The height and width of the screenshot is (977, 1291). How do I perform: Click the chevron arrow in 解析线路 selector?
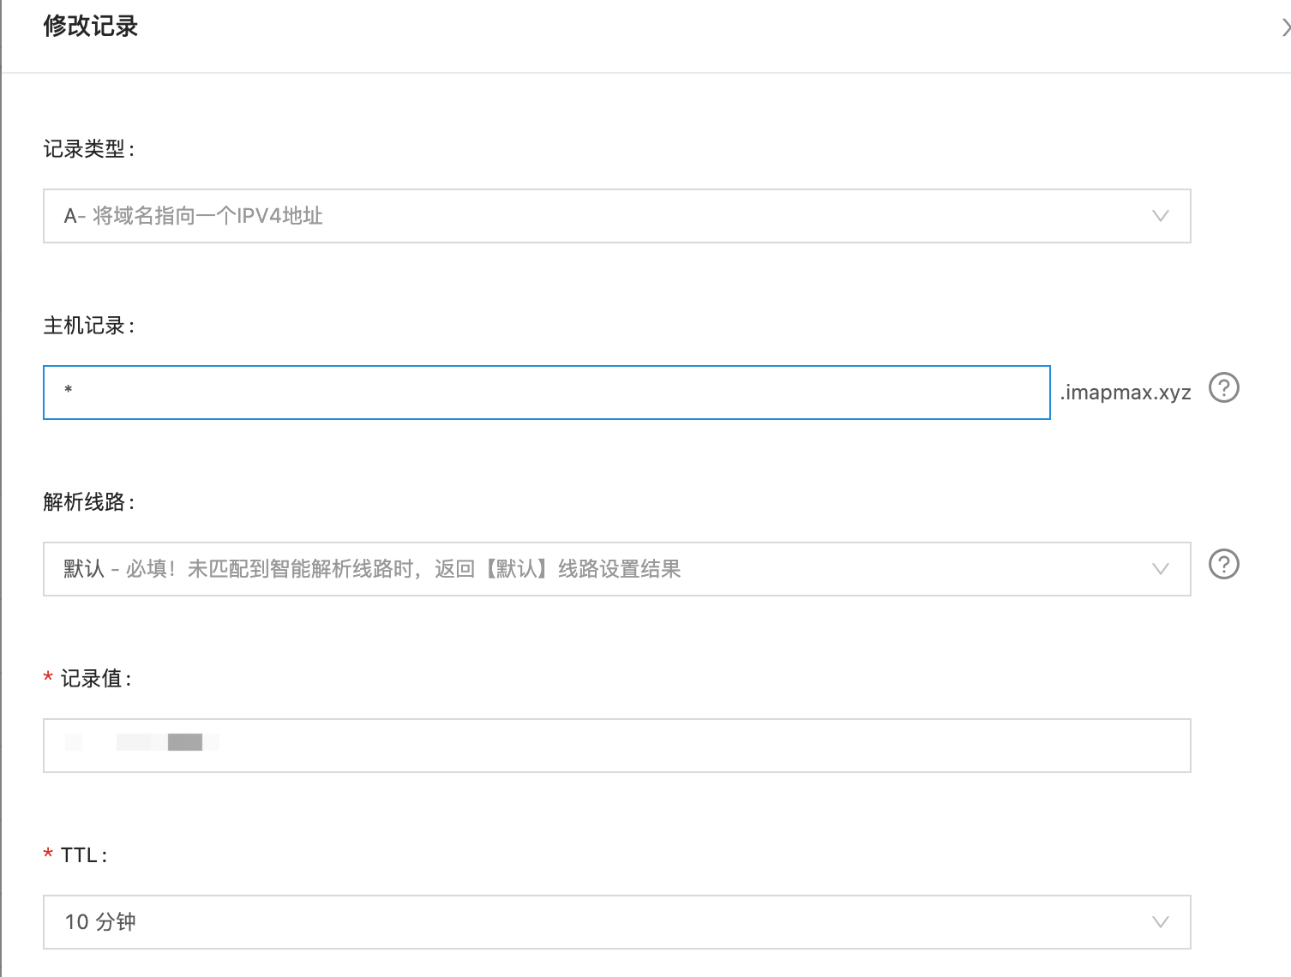[x=1160, y=569]
